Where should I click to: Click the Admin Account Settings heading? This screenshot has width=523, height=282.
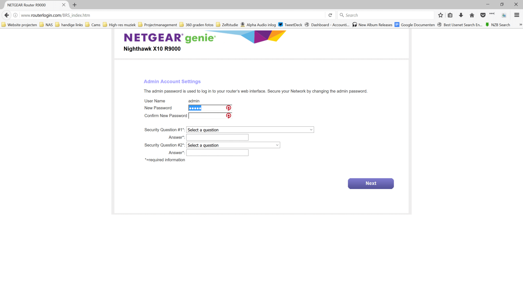tap(172, 81)
